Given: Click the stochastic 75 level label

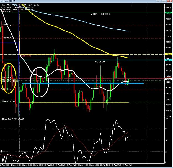Looking at the screenshot, I should 166,129.
